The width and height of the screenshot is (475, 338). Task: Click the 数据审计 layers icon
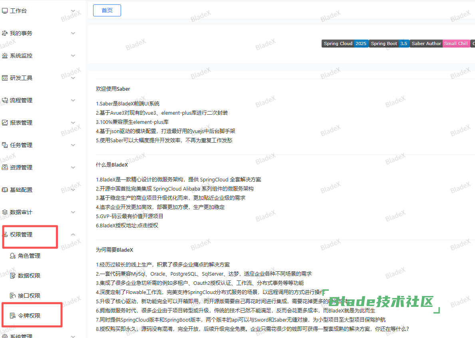tap(5, 212)
